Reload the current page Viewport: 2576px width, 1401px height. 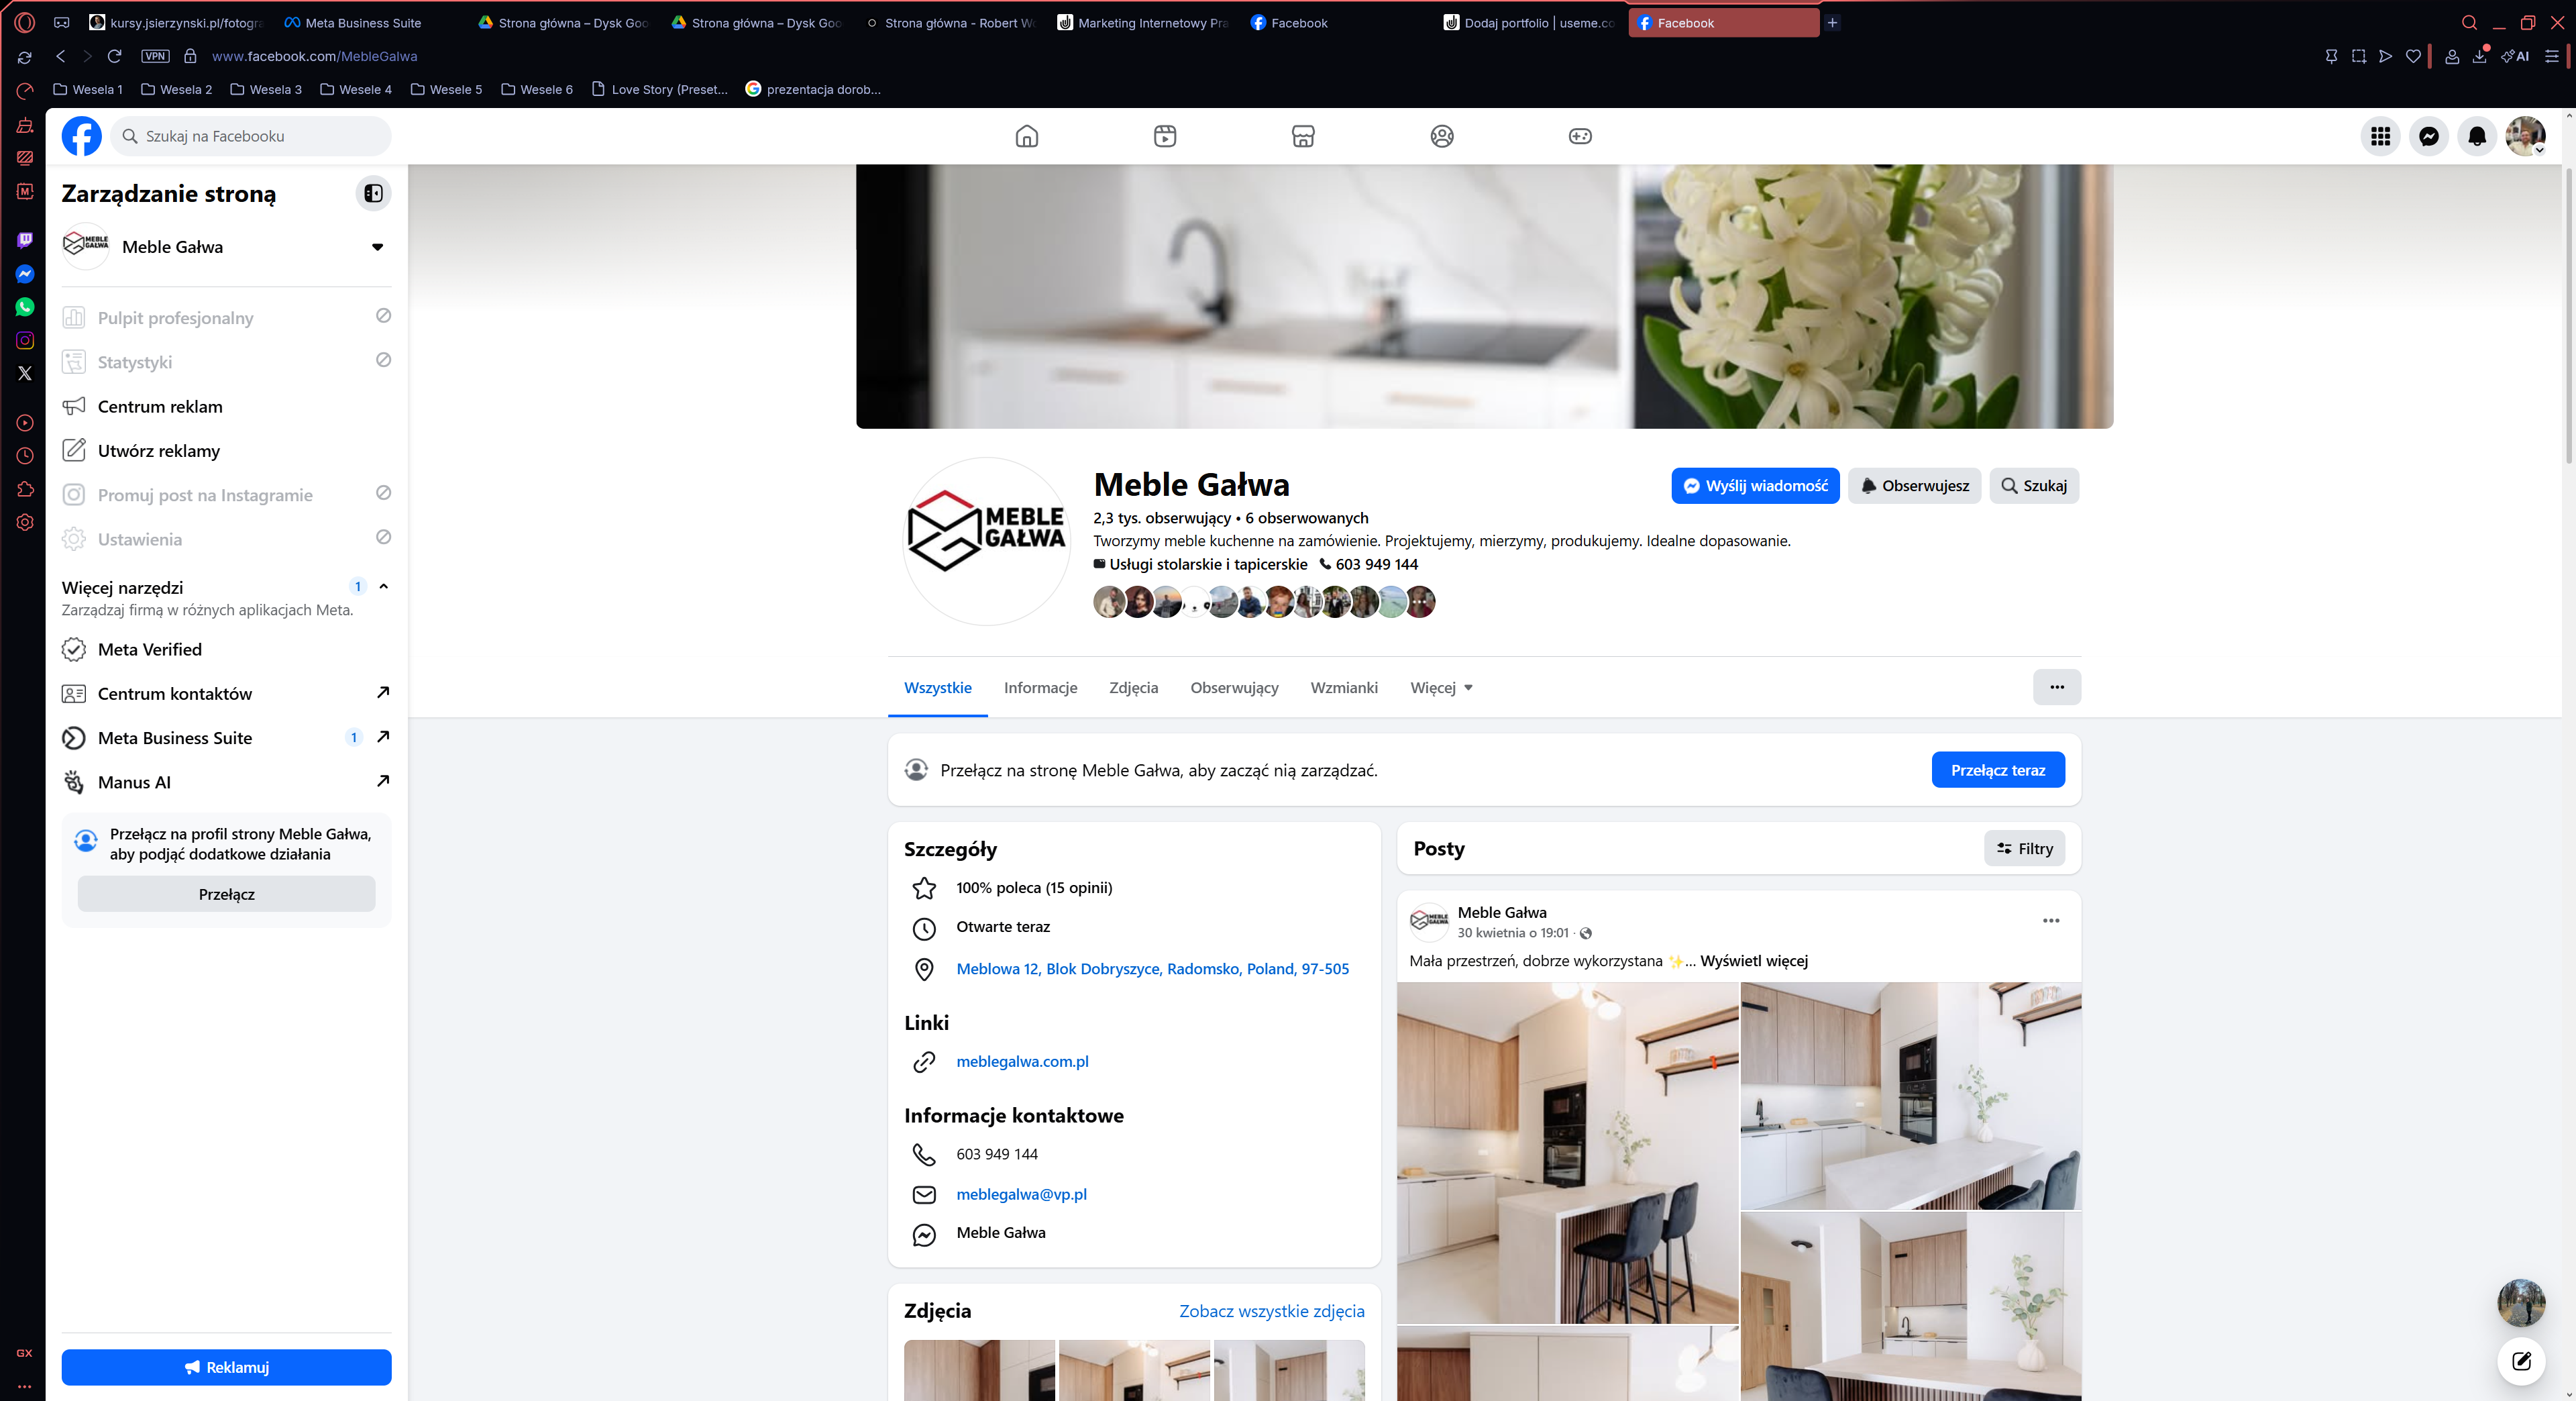[x=115, y=56]
